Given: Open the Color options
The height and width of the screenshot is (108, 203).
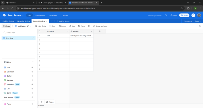Looking at the screenshot, I should point(81,26).
